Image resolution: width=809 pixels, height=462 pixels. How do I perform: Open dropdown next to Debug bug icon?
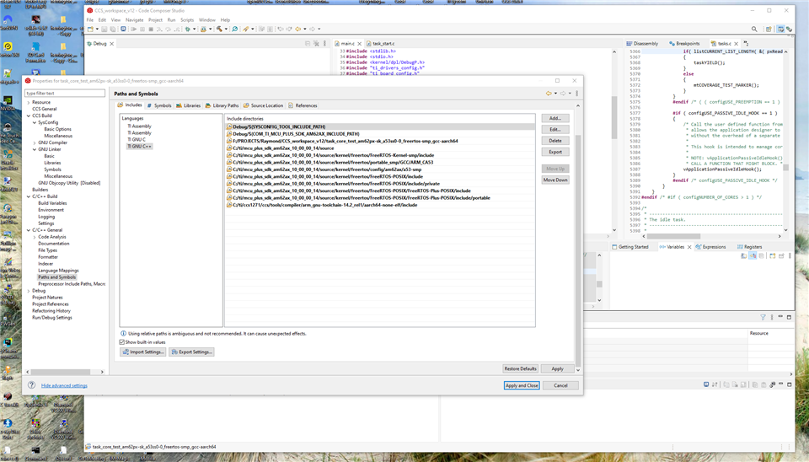coord(194,29)
